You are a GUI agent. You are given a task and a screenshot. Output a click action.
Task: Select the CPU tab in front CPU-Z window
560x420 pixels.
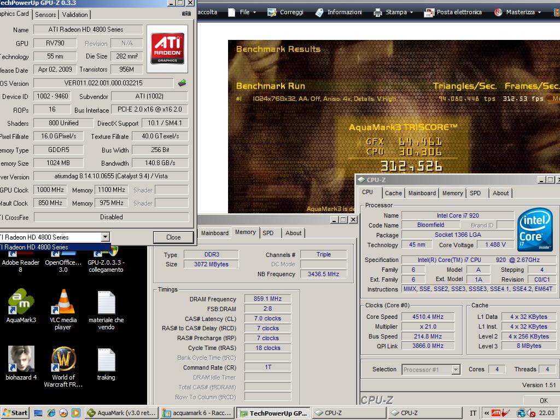(367, 192)
